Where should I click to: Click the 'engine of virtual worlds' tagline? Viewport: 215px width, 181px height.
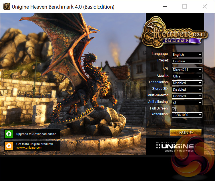click(x=179, y=151)
